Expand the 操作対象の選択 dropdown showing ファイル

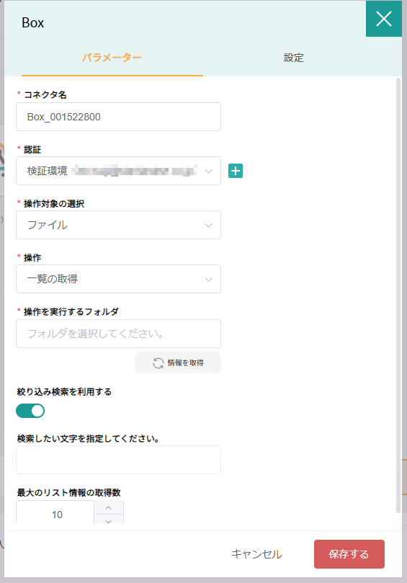click(x=118, y=225)
